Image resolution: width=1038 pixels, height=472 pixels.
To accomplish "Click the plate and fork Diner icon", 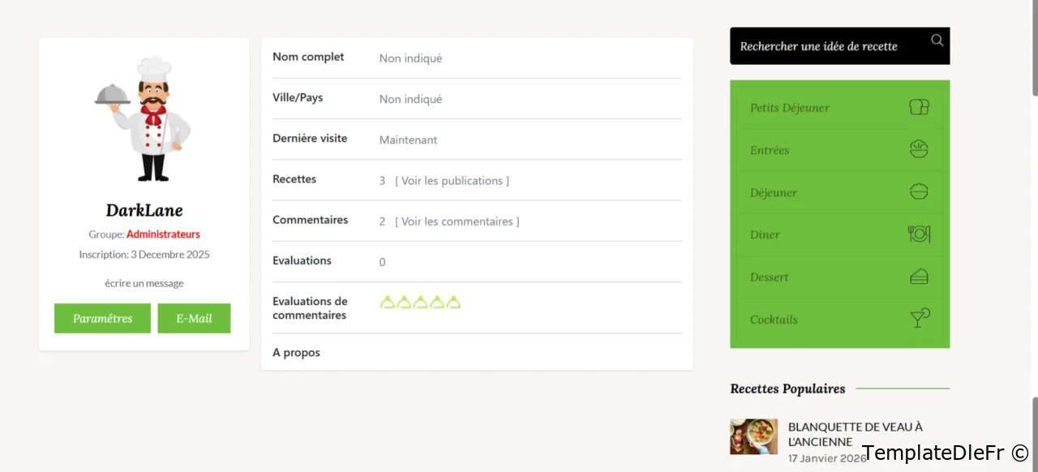I will [x=918, y=234].
